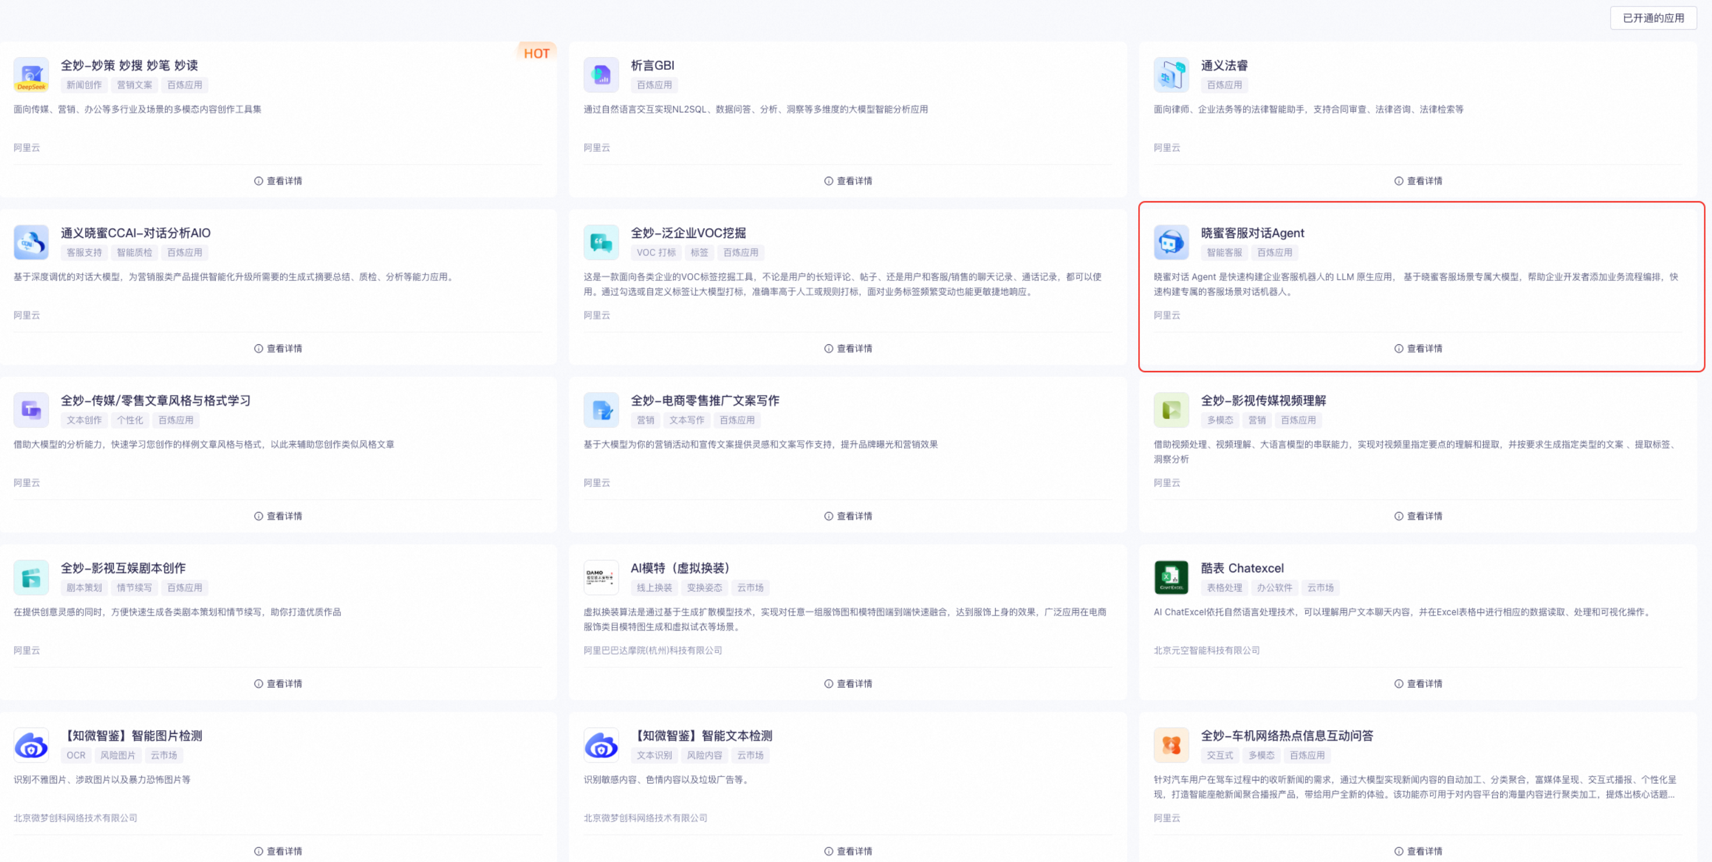Click the 全妙-车机网络热点 app icon
Screen dimensions: 1712x862
(1171, 745)
